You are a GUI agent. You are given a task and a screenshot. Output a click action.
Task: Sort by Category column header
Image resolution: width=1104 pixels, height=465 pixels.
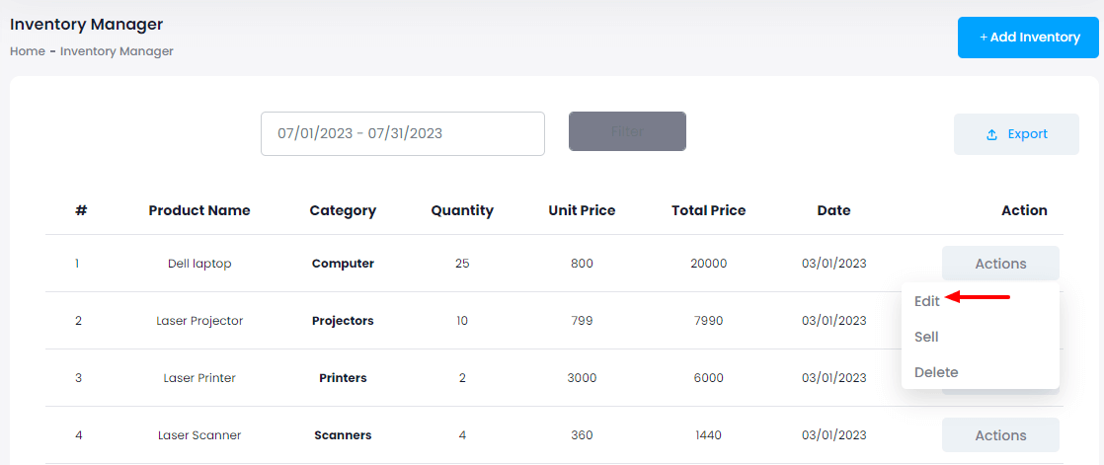point(343,210)
